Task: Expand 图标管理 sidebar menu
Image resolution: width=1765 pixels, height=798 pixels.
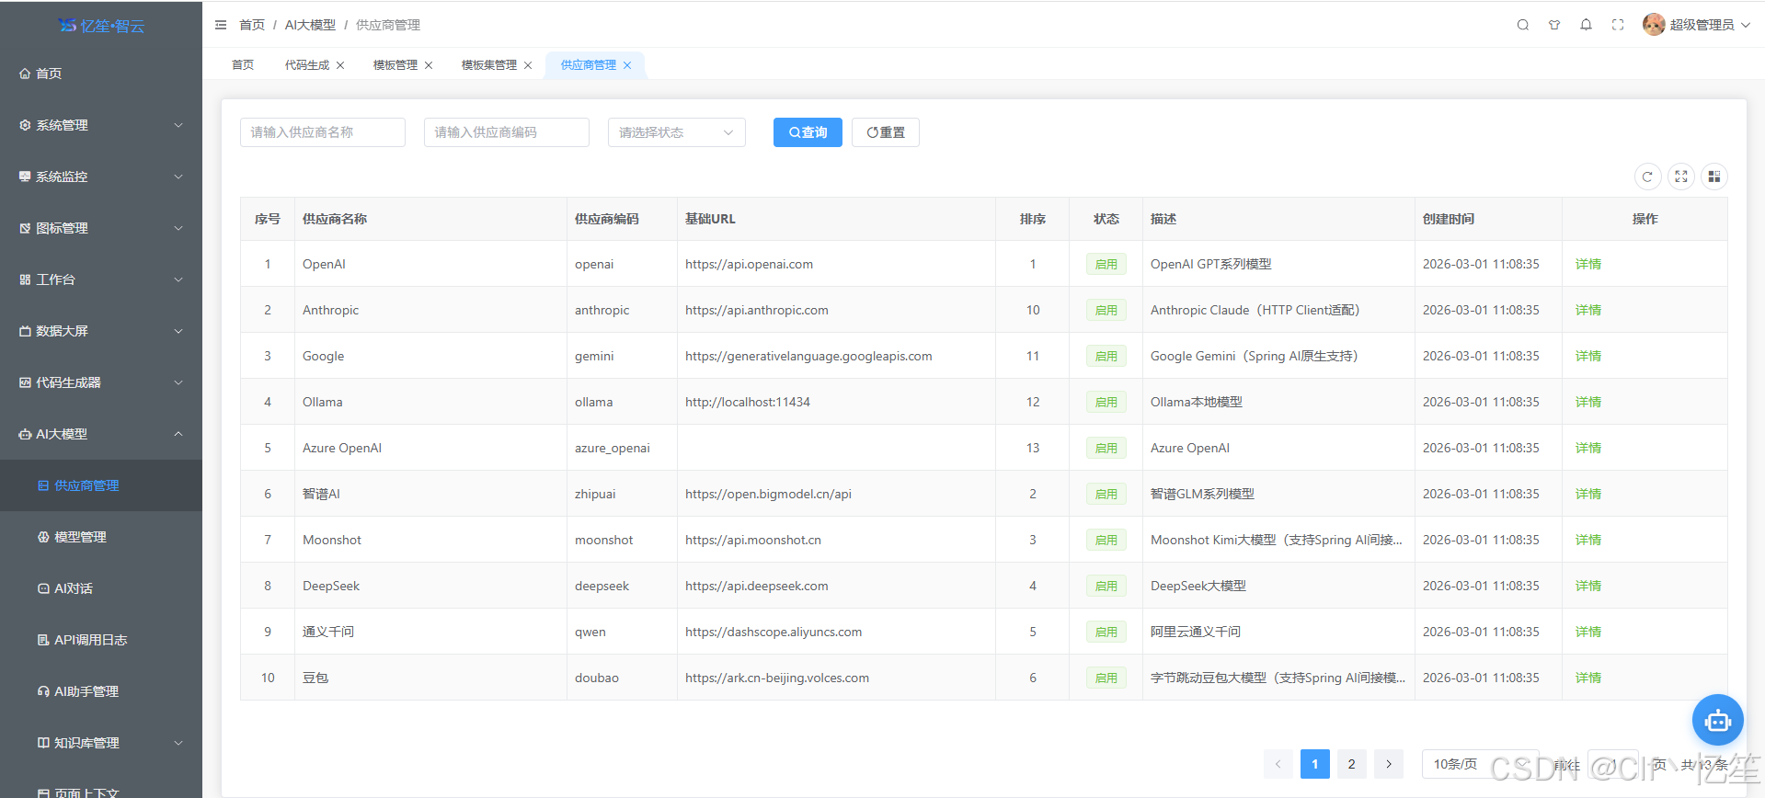Action: [x=101, y=228]
